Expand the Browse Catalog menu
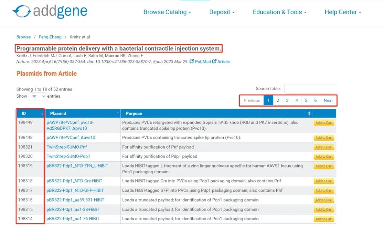384x228 pixels. (x=167, y=12)
